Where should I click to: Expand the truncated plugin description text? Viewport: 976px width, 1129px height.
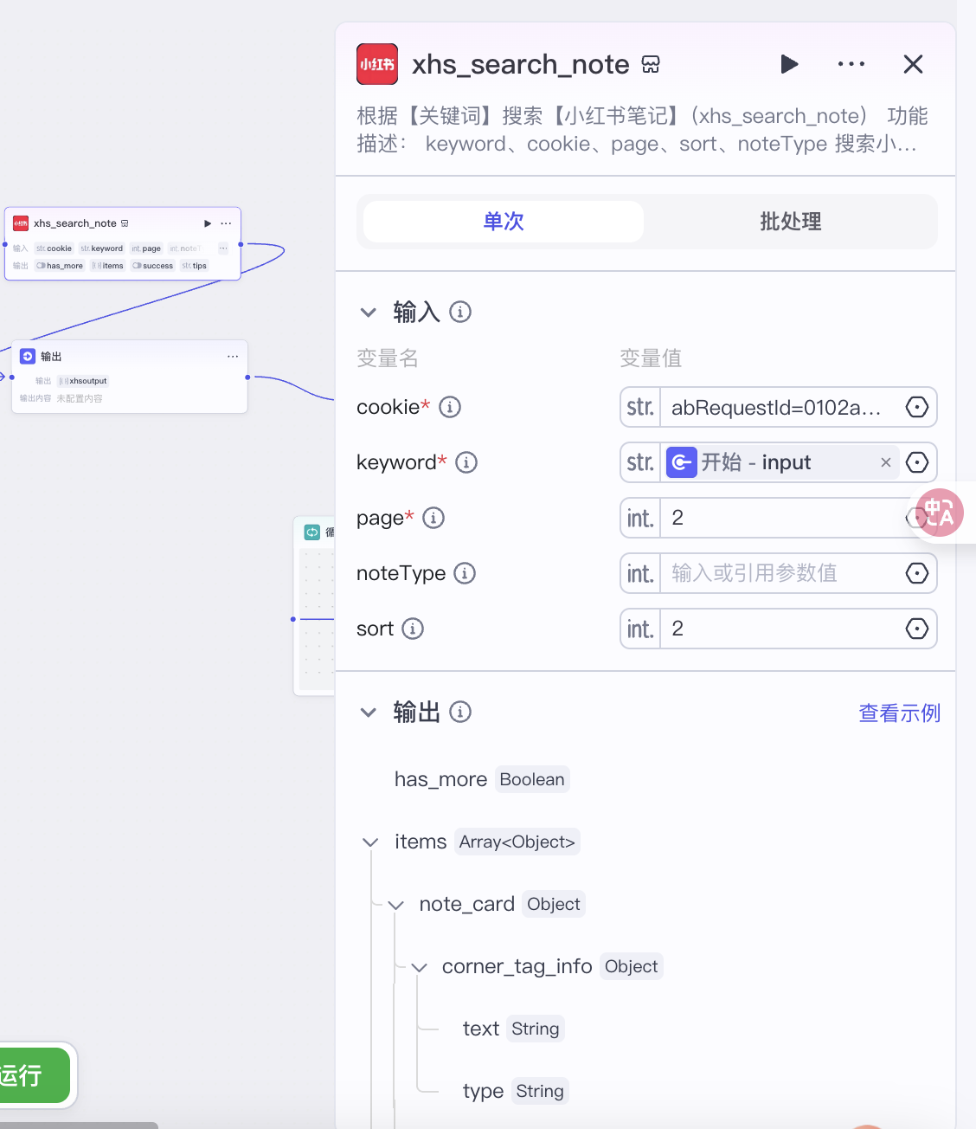pos(642,130)
